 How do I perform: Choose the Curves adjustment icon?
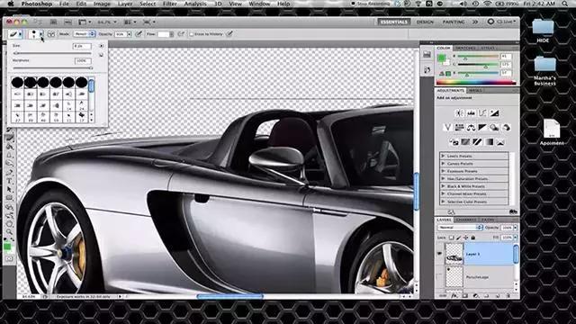coord(482,113)
